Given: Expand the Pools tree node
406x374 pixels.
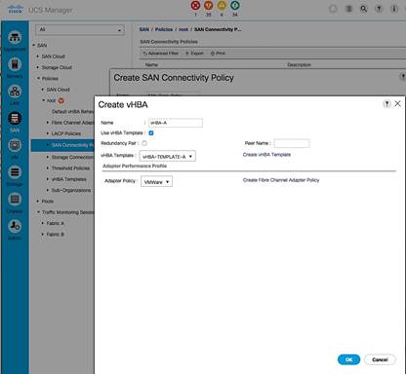Looking at the screenshot, I should point(38,202).
